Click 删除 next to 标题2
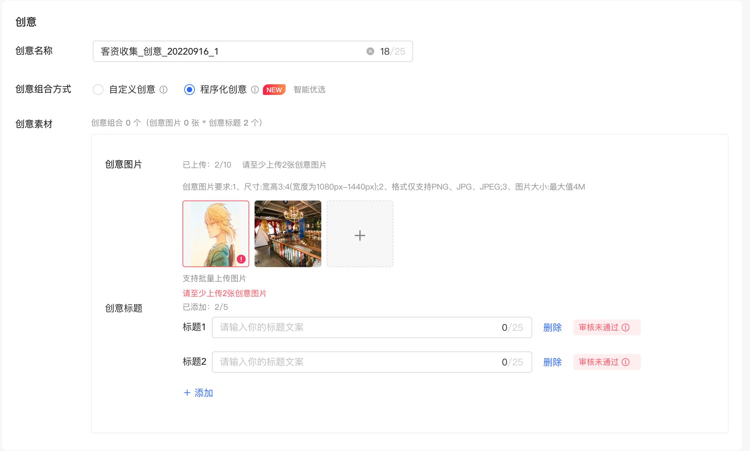 point(552,362)
